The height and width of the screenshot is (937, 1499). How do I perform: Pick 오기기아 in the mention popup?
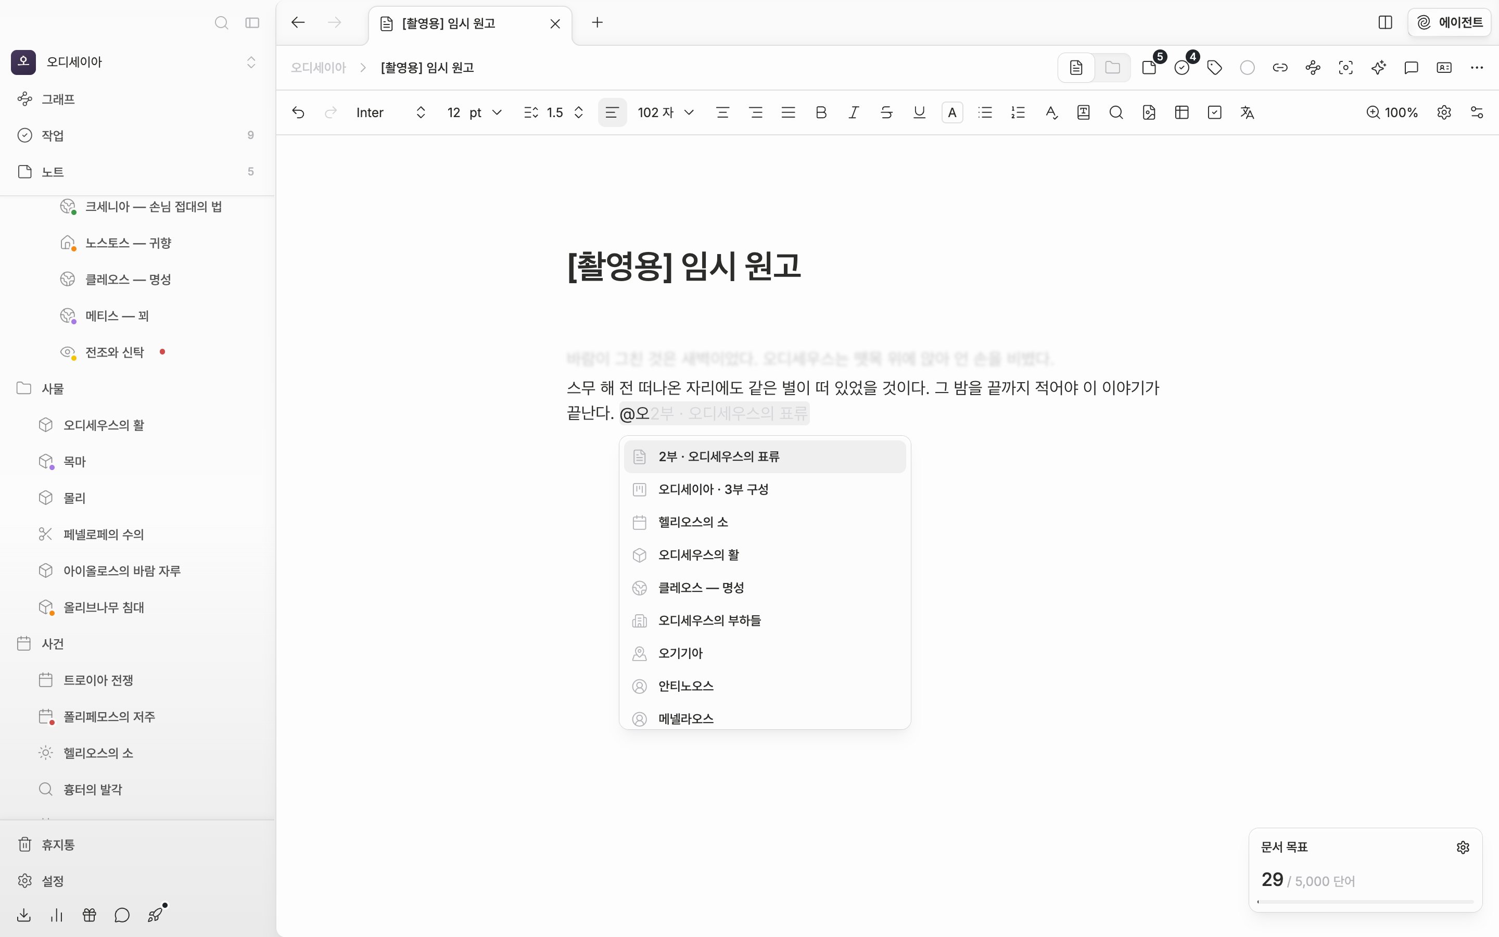coord(765,653)
